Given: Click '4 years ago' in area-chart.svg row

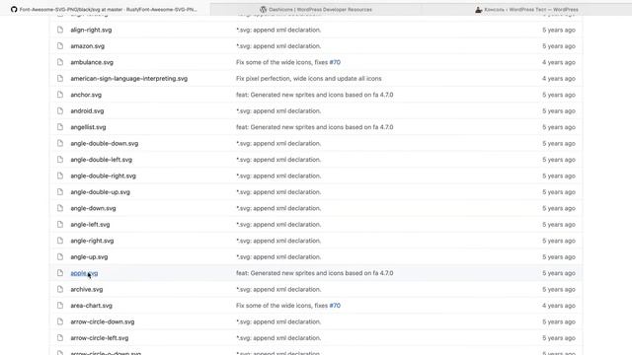Looking at the screenshot, I should tap(559, 306).
